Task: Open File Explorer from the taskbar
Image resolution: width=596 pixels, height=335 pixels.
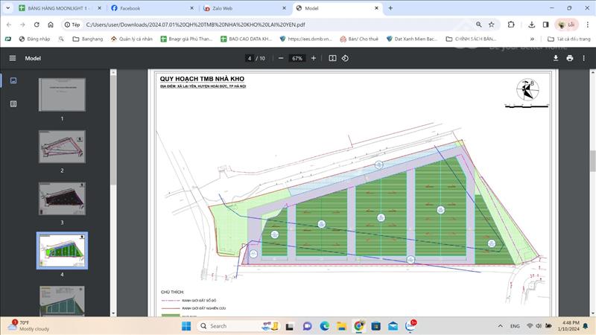Action: point(342,326)
